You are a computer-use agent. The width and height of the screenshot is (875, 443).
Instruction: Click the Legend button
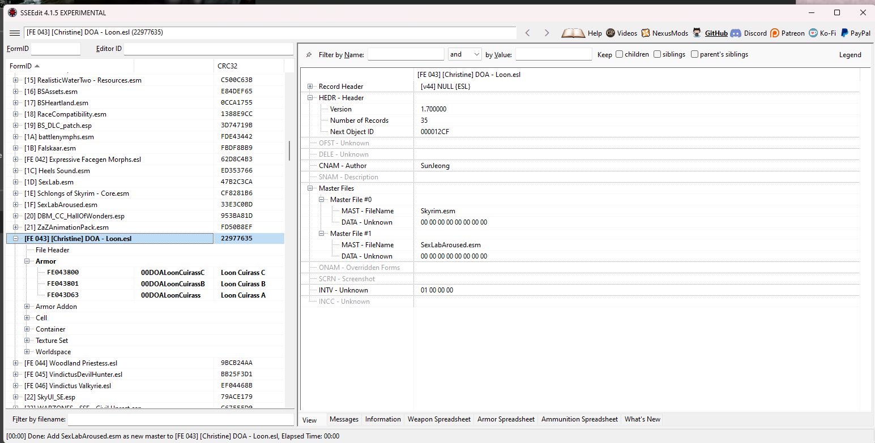point(850,55)
